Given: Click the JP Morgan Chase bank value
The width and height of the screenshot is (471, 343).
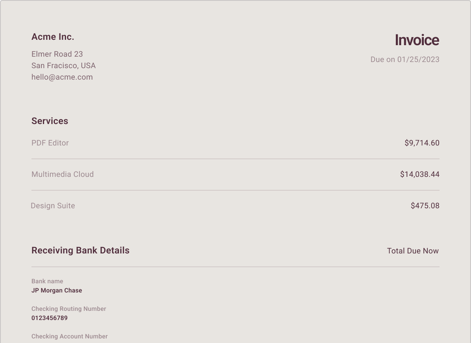Looking at the screenshot, I should 57,290.
